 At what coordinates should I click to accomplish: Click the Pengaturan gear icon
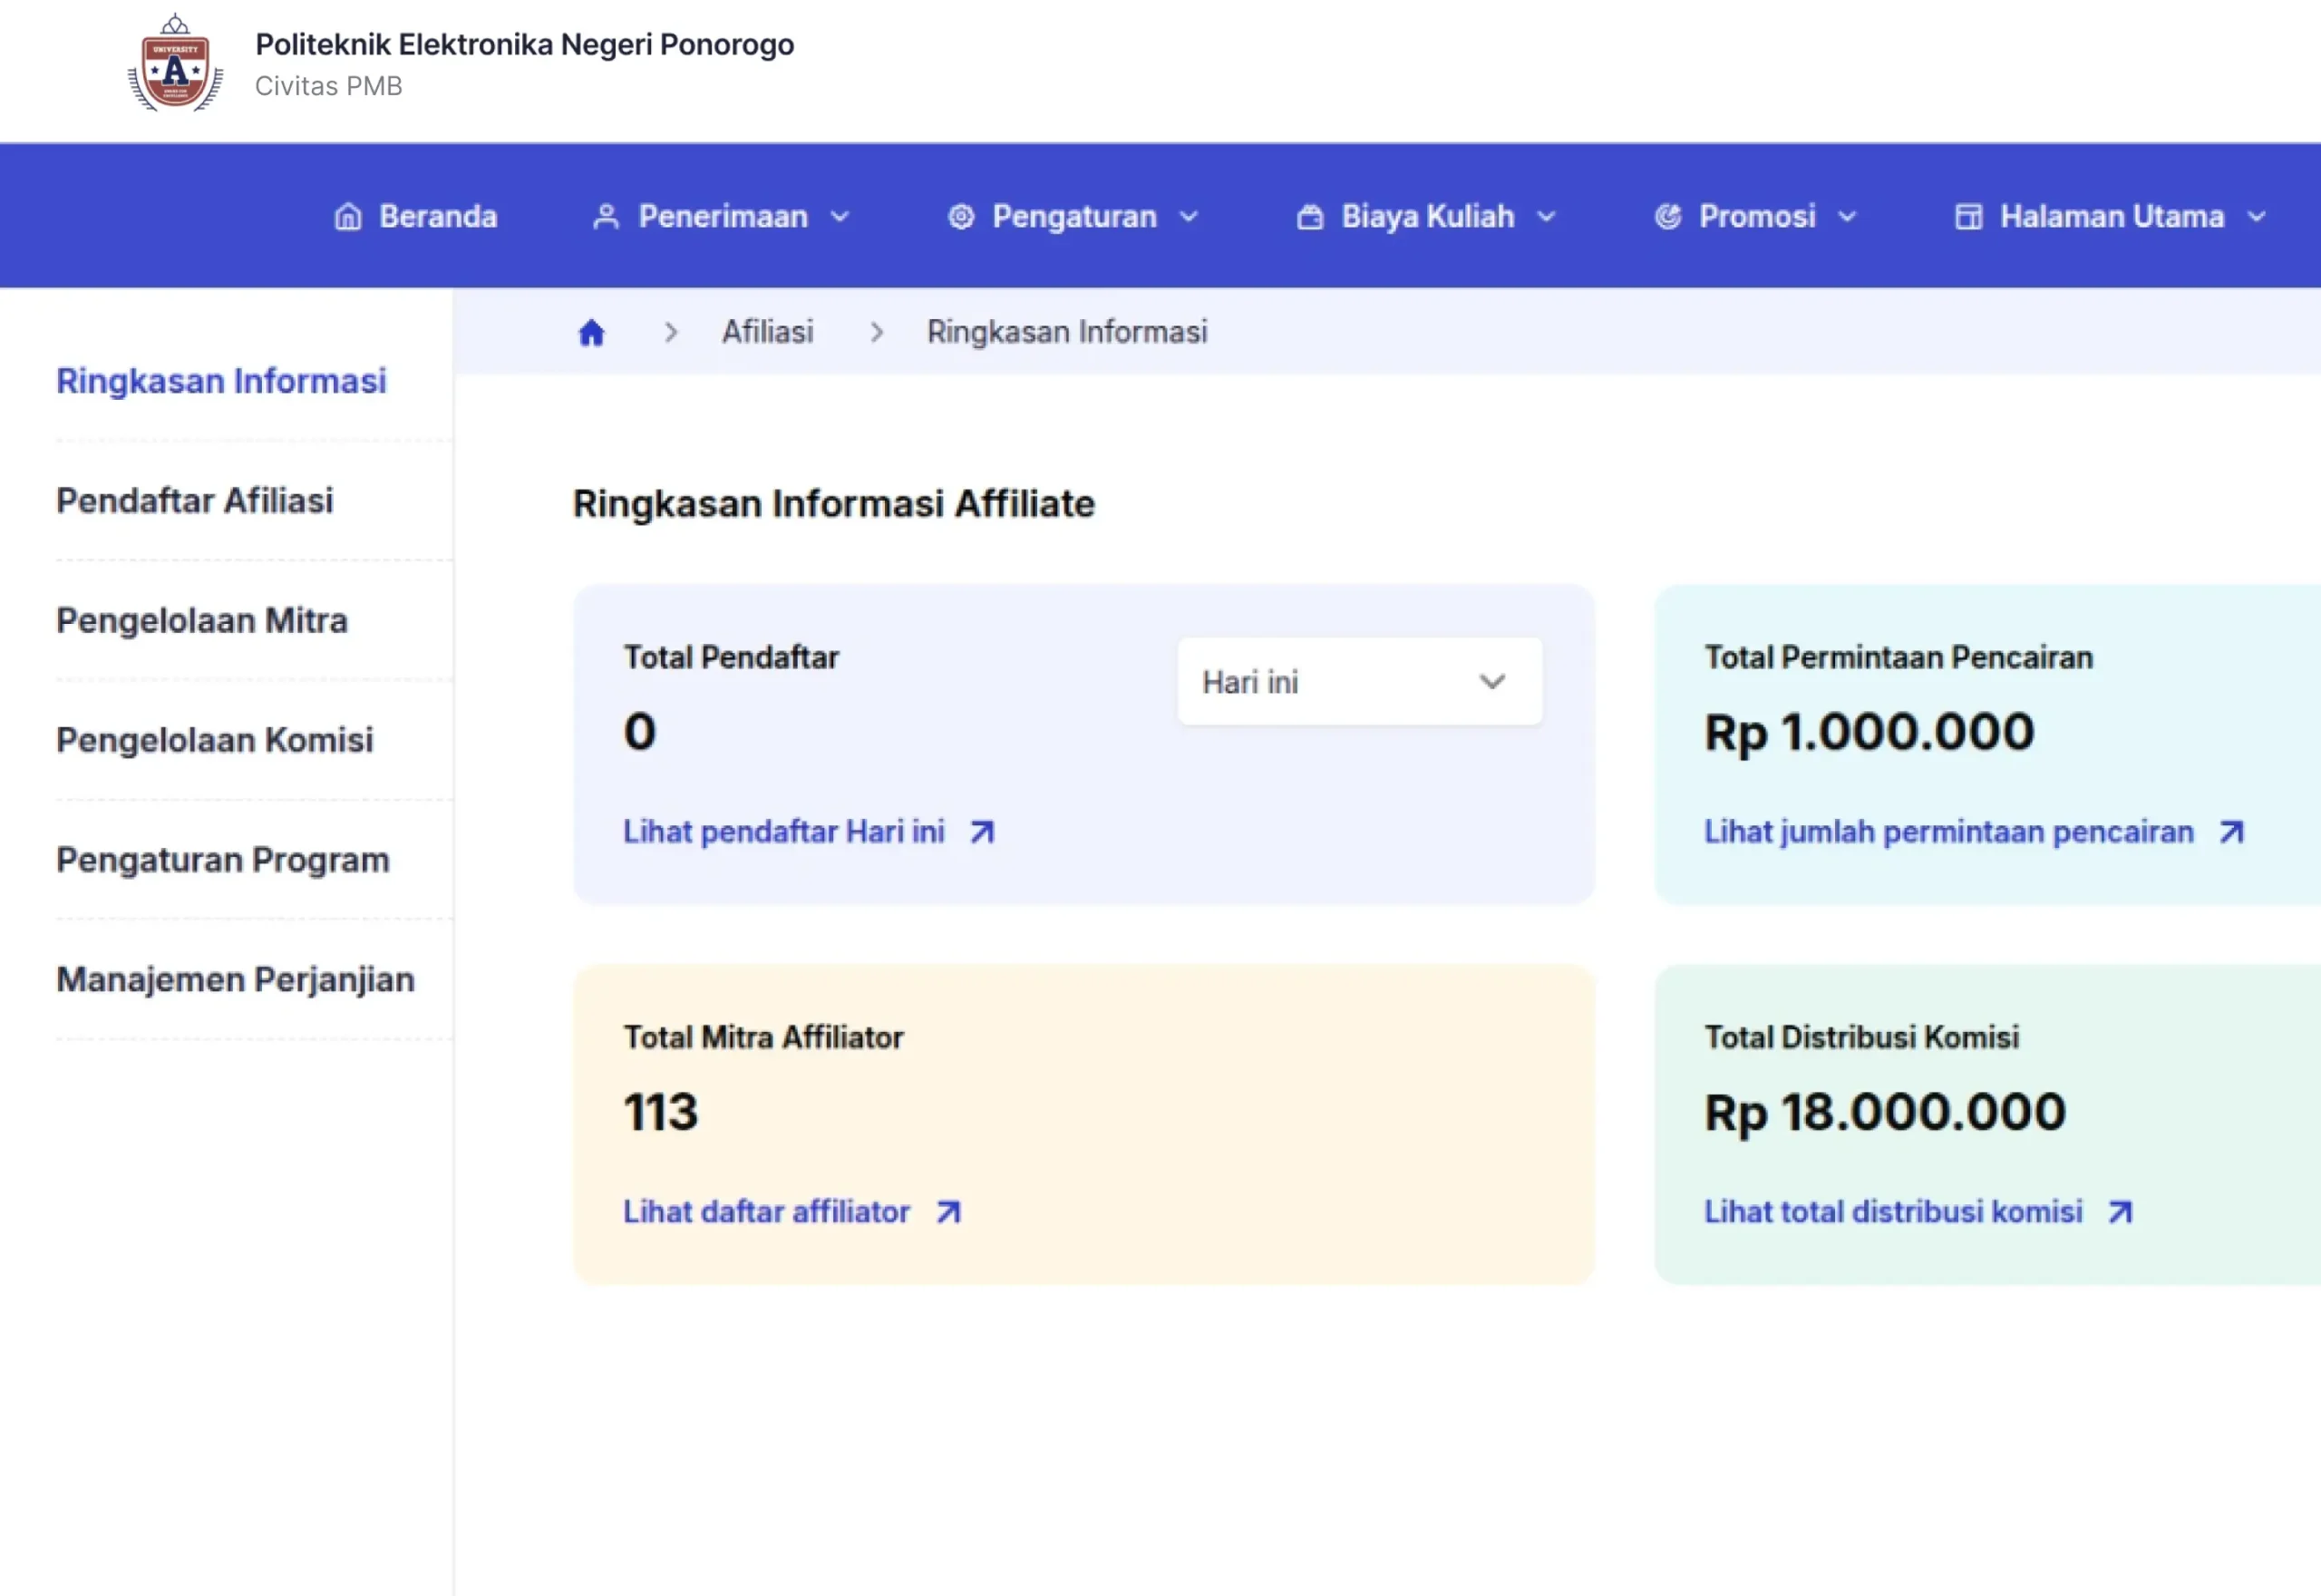click(961, 217)
